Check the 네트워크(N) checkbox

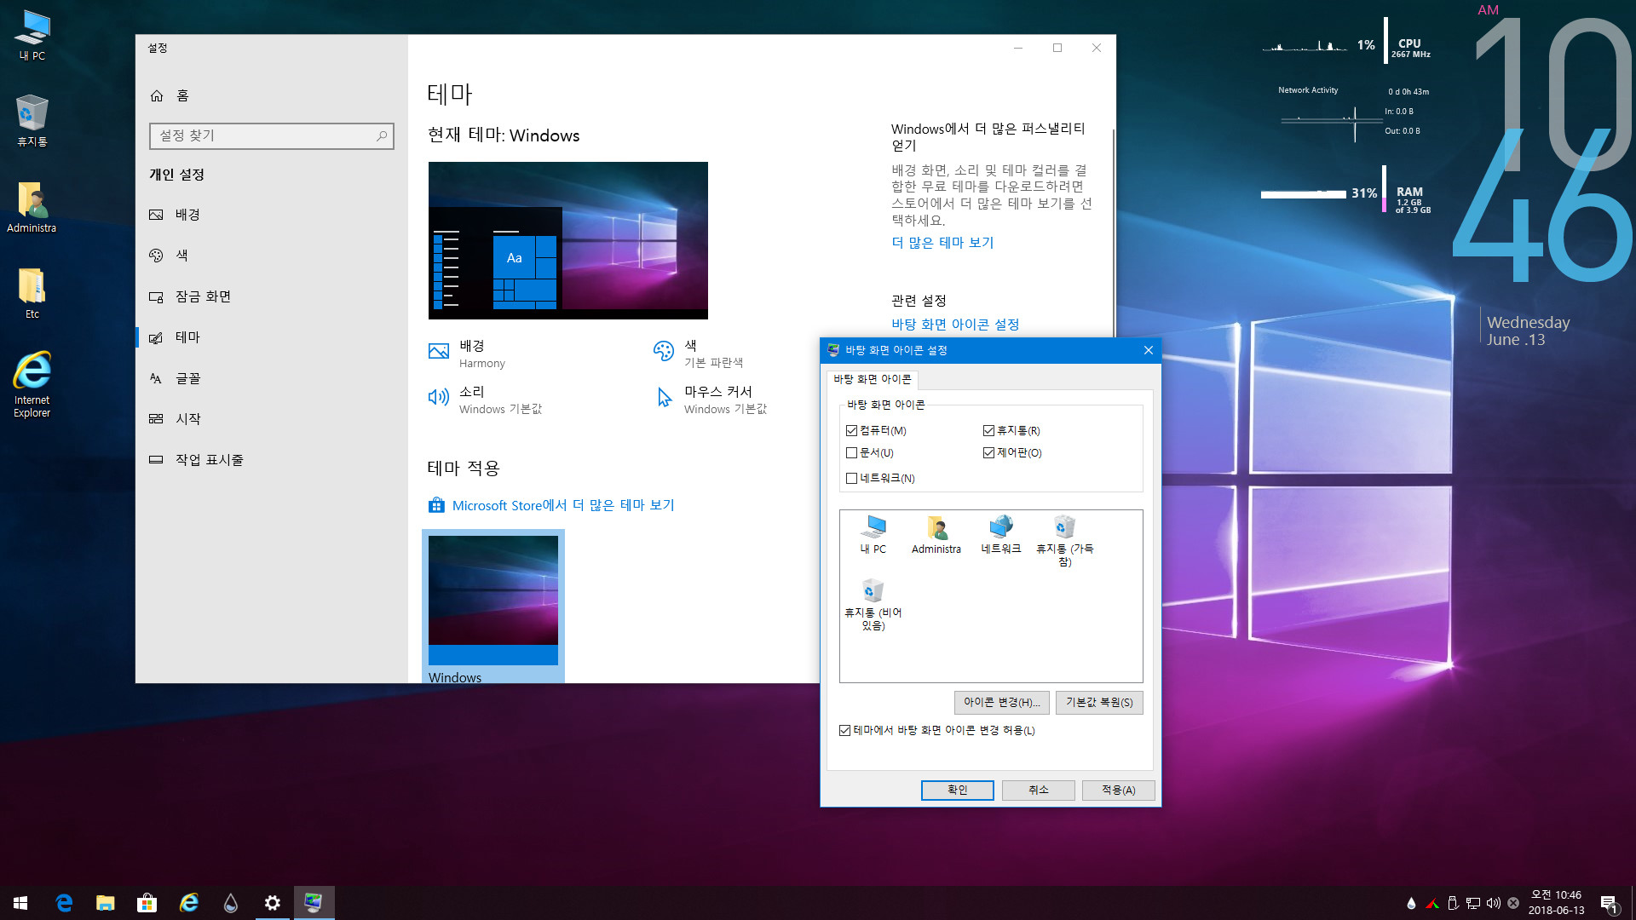(x=851, y=479)
